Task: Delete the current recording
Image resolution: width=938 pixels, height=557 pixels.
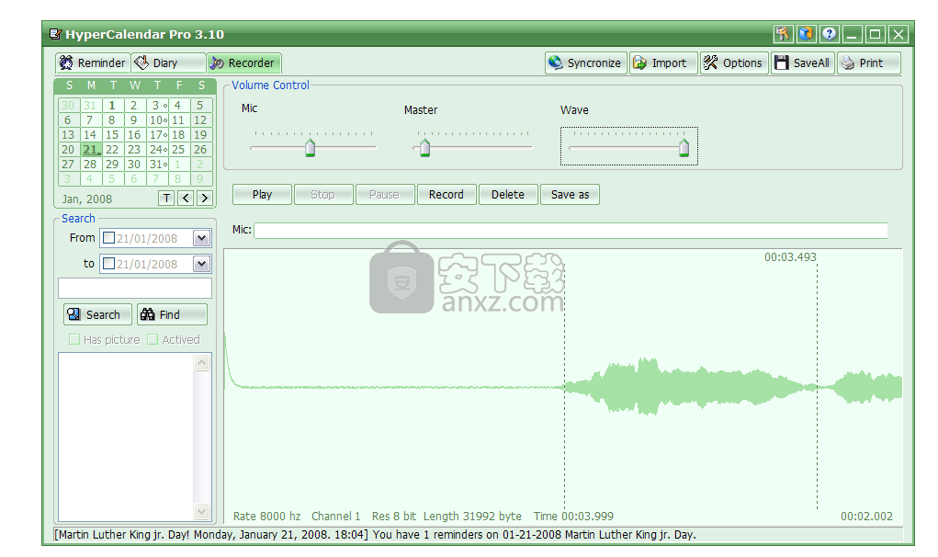Action: coord(508,195)
